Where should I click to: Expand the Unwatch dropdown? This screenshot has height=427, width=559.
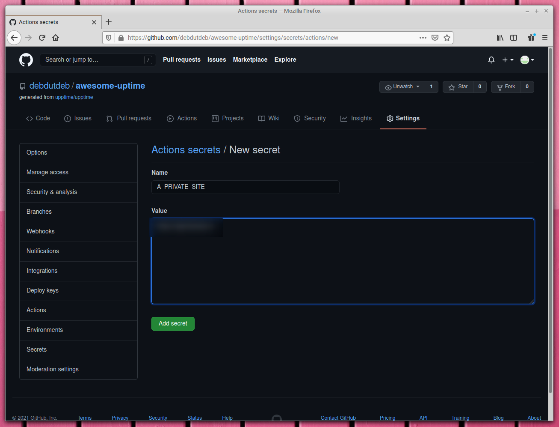click(x=402, y=87)
